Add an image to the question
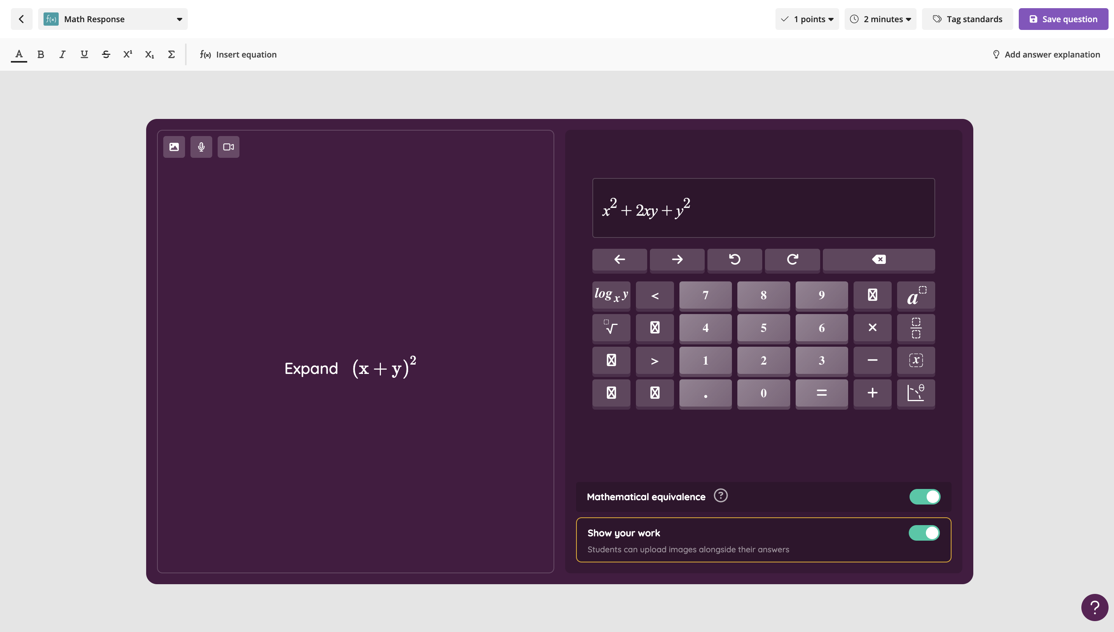 coord(174,147)
